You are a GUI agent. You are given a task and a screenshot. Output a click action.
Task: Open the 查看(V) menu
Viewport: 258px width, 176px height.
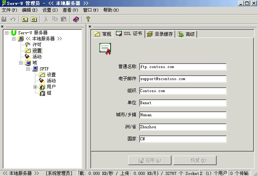(x=70, y=10)
